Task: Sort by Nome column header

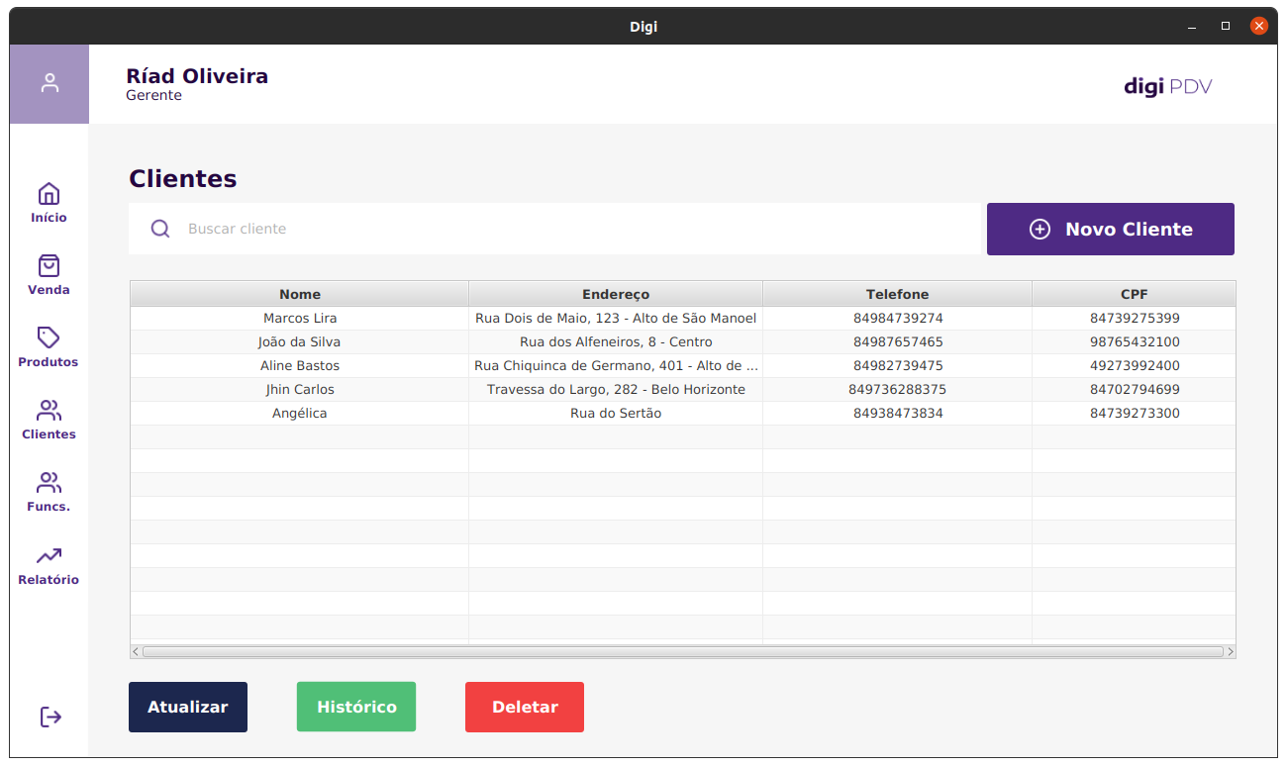Action: click(300, 294)
